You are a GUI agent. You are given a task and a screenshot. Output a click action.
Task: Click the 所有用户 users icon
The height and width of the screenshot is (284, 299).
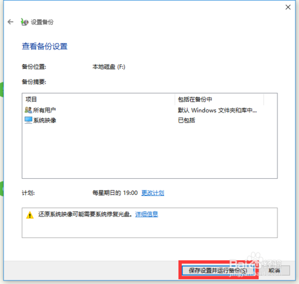[28, 110]
